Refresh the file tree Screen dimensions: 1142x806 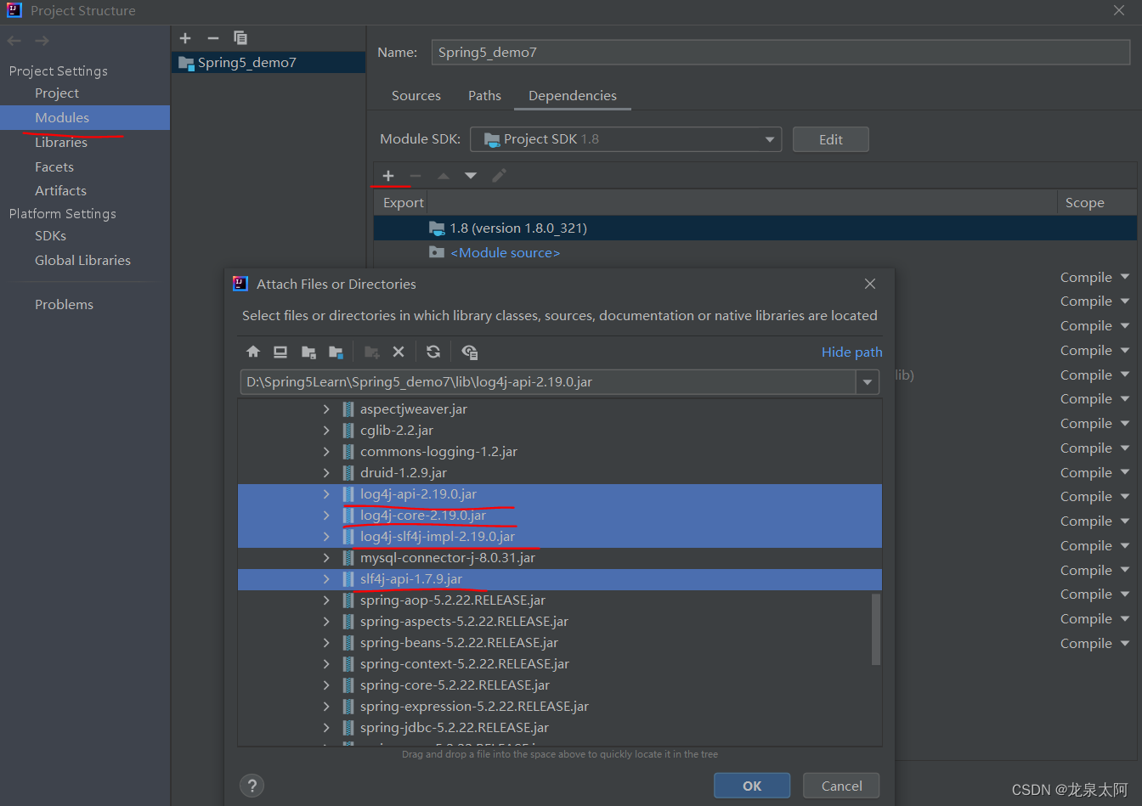click(x=433, y=352)
